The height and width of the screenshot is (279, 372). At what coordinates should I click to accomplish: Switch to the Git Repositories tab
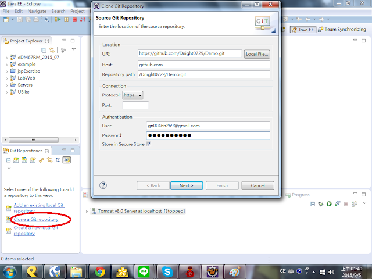(x=26, y=151)
